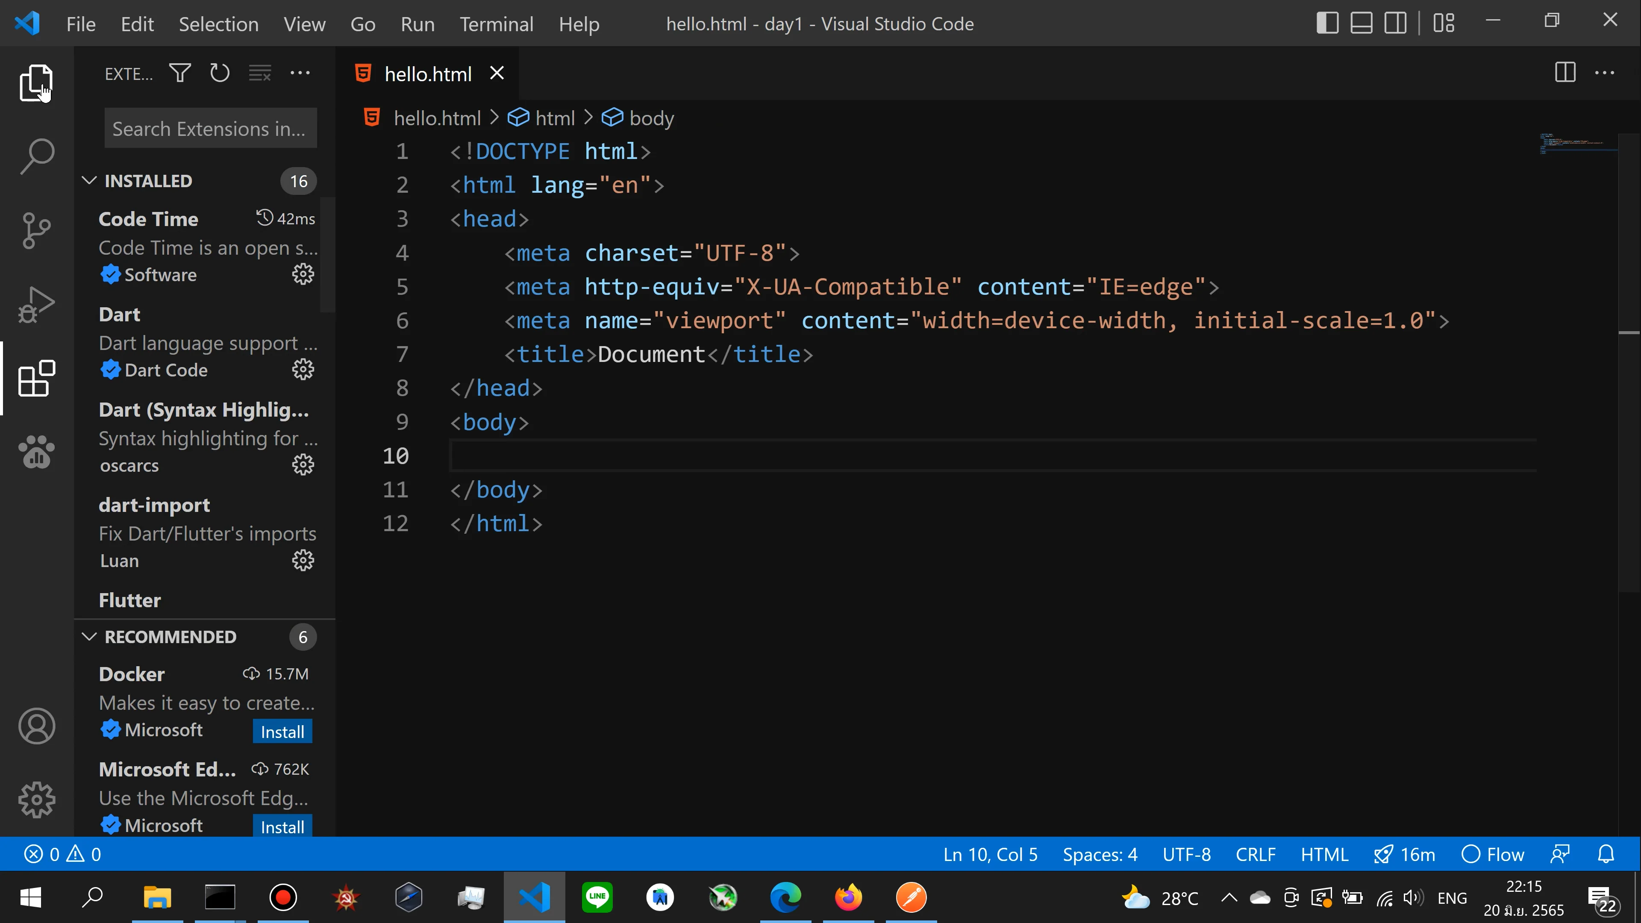Viewport: 1641px width, 923px height.
Task: Open the Explorer view in activity bar
Action: [x=35, y=83]
